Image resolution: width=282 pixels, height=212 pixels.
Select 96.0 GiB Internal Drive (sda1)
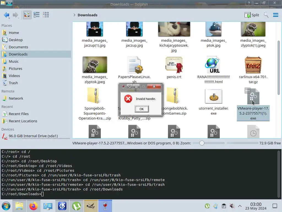(x=36, y=136)
